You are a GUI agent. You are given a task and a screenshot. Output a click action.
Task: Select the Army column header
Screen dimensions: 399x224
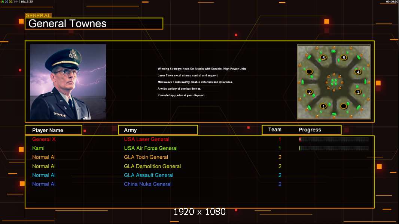coord(158,130)
